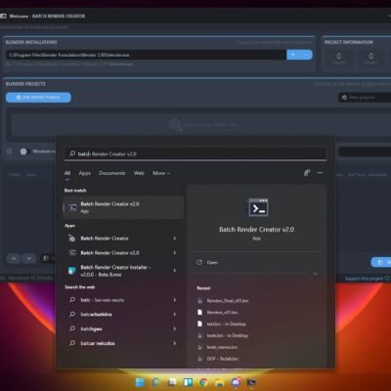Open recent file teste.brc in Desktop
The height and width of the screenshot is (391, 391).
228,335
